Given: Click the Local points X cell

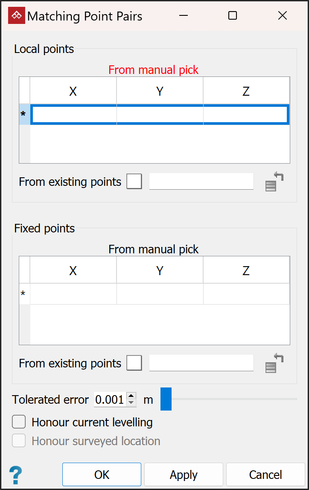Looking at the screenshot, I should click(73, 114).
